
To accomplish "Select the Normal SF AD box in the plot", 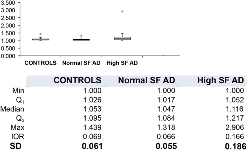I will (82, 40).
